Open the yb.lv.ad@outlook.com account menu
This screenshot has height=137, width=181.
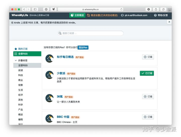click(134, 15)
